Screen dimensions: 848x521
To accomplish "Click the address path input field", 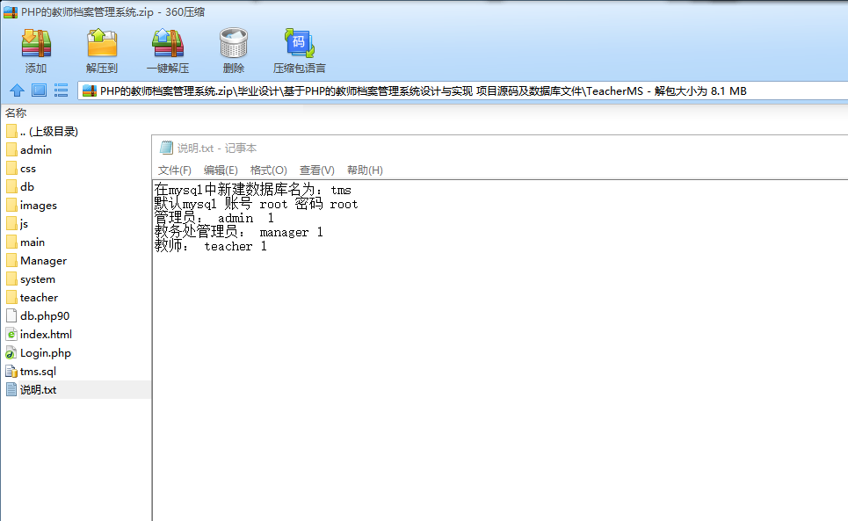I will click(465, 90).
